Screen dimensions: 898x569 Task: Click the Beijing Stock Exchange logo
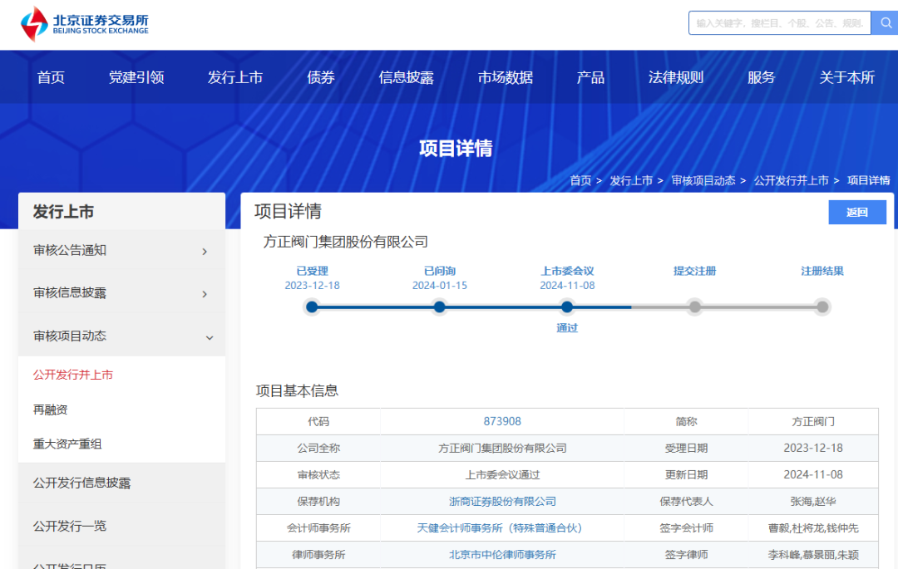click(85, 24)
